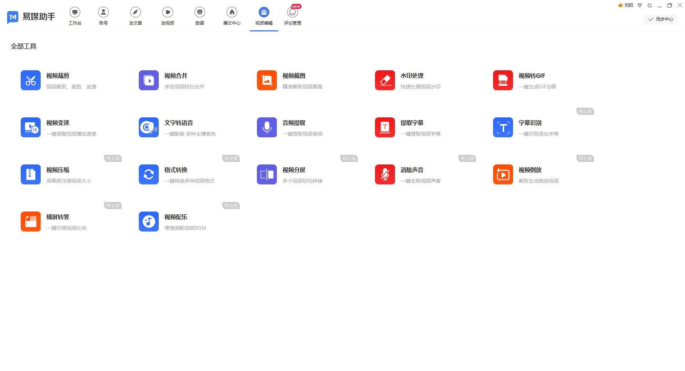Click the 音频提取 microphone icon
Screen dimensions: 685x371
[267, 127]
